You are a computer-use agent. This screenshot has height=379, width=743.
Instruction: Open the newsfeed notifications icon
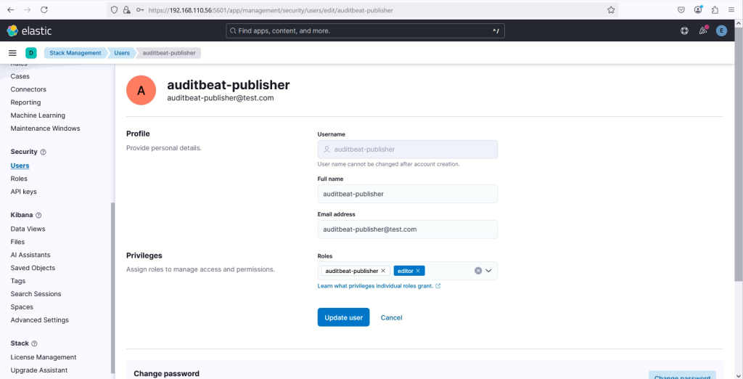pos(702,30)
